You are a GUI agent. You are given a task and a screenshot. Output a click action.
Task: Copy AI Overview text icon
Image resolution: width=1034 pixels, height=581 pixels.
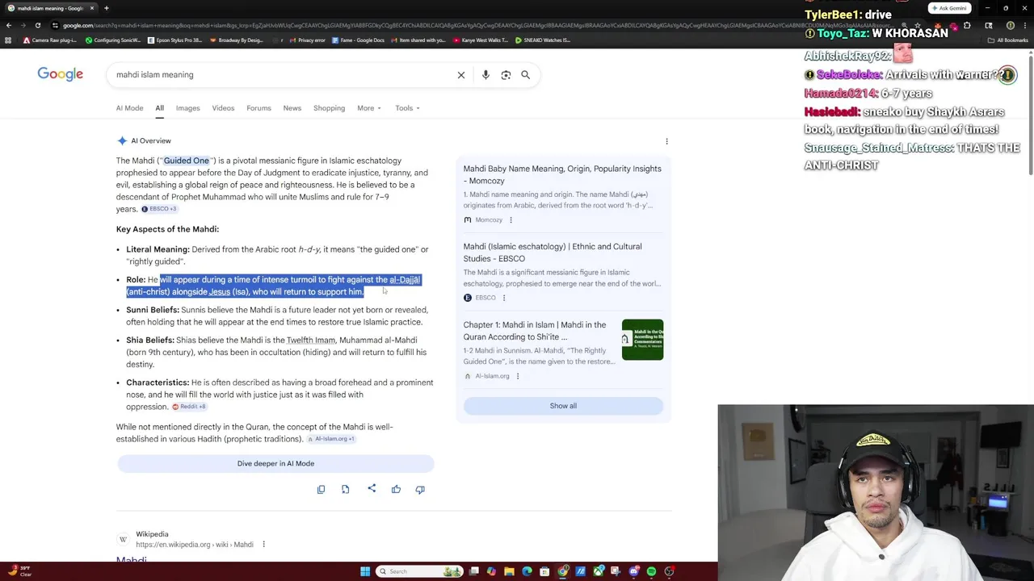pyautogui.click(x=321, y=489)
